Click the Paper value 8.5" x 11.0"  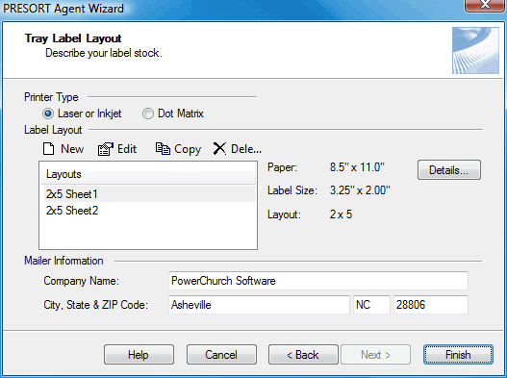pos(357,167)
